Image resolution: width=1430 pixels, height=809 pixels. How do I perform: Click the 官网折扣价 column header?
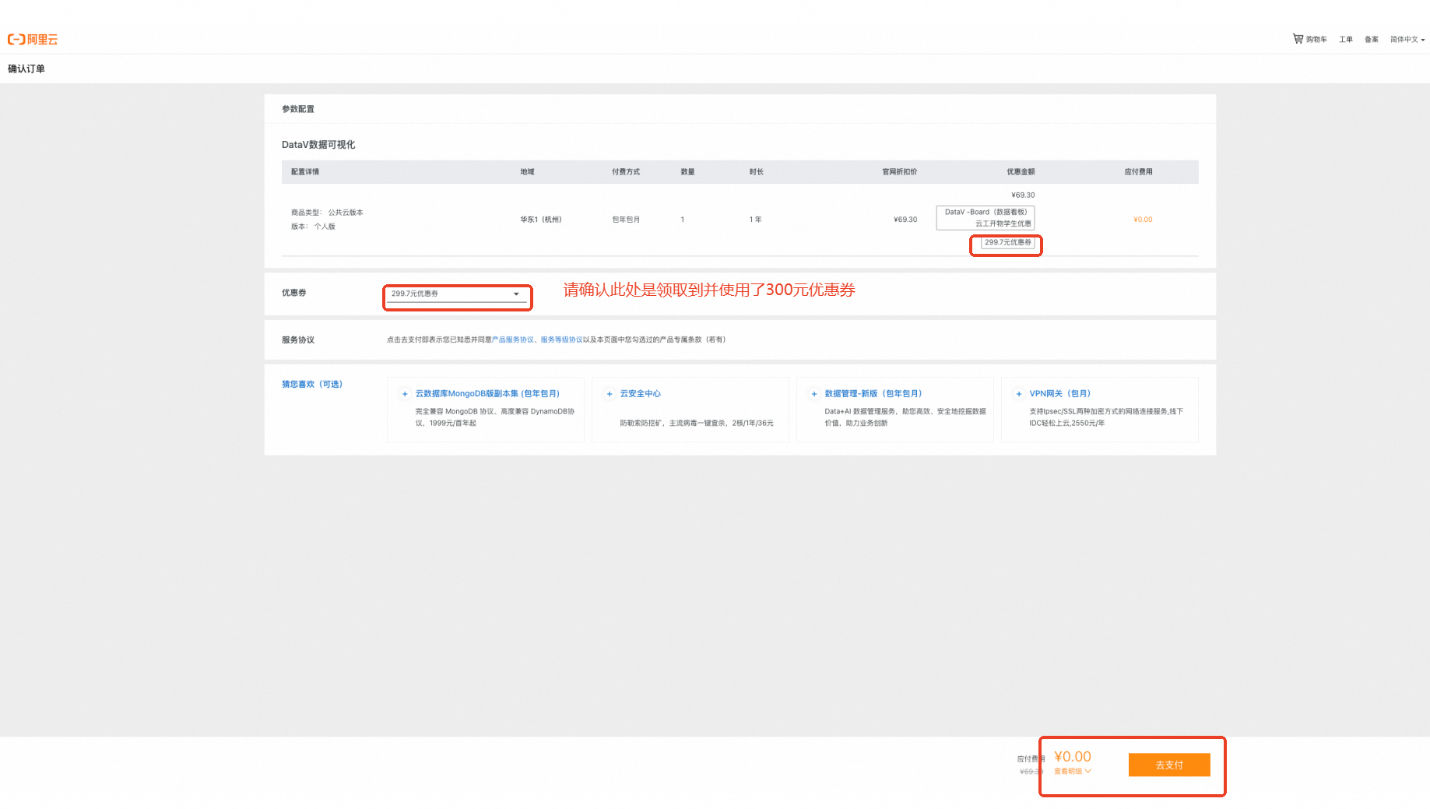pyautogui.click(x=899, y=172)
